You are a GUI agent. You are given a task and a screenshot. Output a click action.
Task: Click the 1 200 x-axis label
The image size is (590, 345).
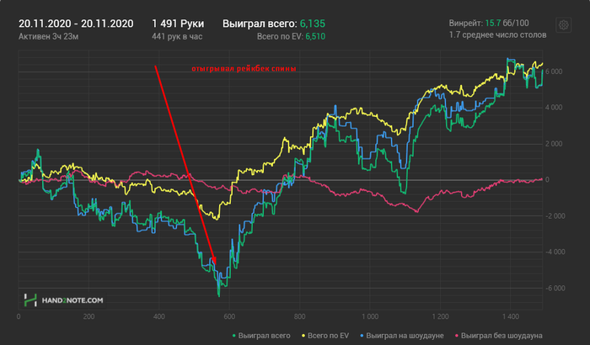[440, 317]
